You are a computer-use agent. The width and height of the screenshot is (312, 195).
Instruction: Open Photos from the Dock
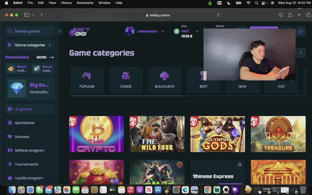tap(67, 190)
